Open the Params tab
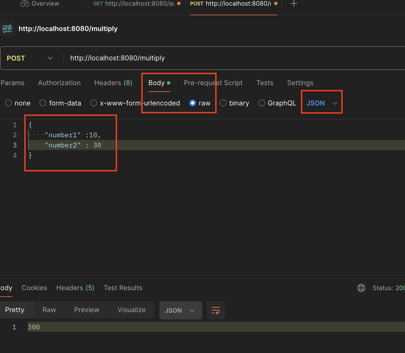The height and width of the screenshot is (353, 405). pos(12,83)
